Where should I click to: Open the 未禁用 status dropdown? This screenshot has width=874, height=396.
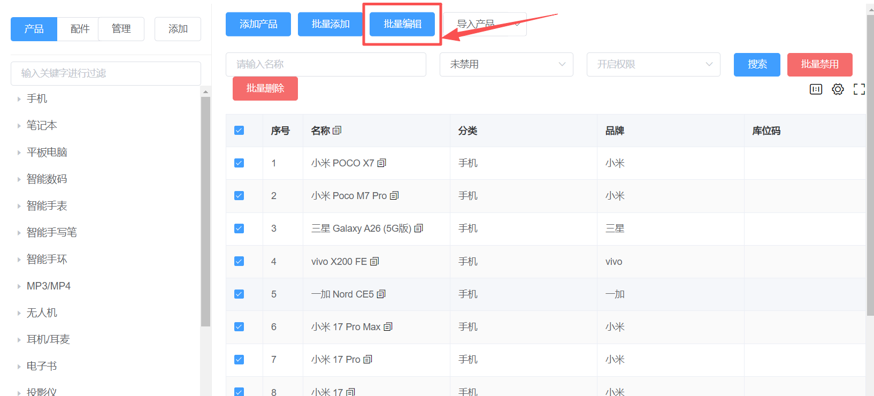coord(506,64)
